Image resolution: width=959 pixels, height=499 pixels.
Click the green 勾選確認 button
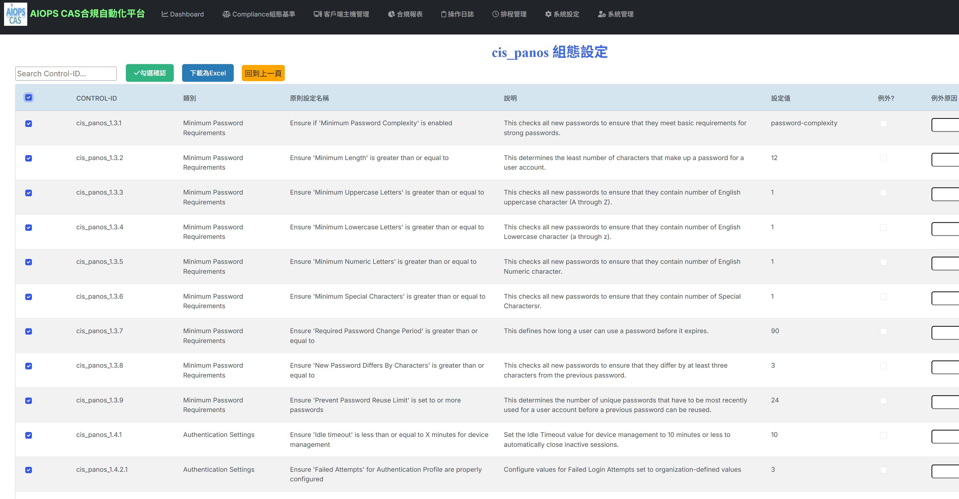click(x=150, y=73)
